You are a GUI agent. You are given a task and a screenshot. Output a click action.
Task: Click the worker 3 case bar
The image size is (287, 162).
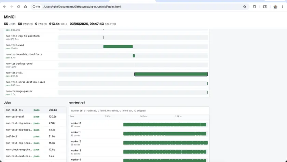coord(165,152)
